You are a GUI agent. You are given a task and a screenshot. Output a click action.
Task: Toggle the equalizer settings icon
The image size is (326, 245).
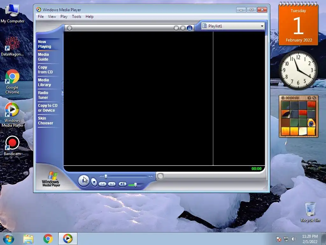[183, 28]
